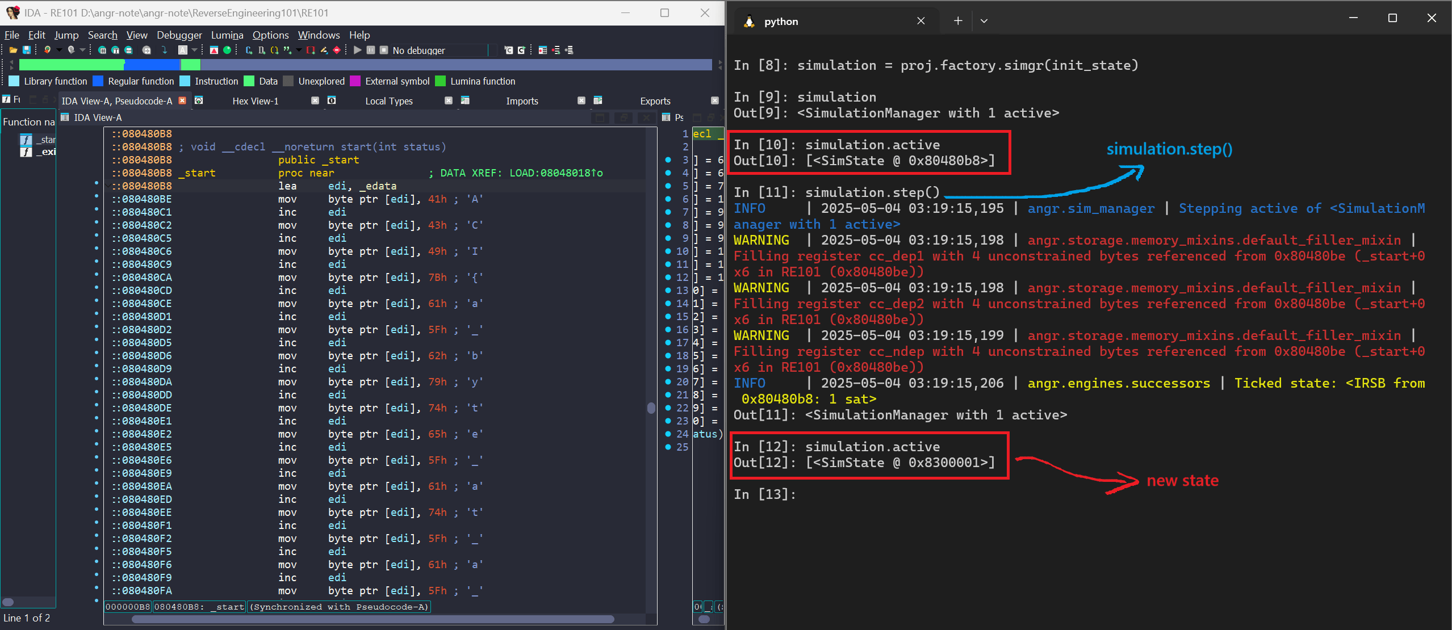Open the Lumina menu

[227, 35]
